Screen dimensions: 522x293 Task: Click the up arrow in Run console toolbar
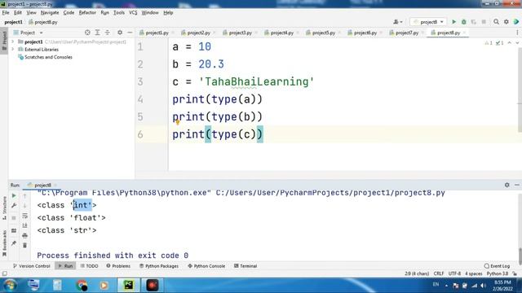click(x=24, y=196)
